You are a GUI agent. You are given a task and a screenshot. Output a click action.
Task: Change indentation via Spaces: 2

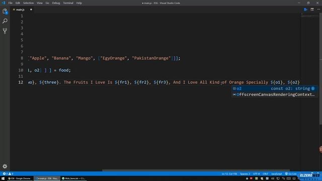point(245,174)
